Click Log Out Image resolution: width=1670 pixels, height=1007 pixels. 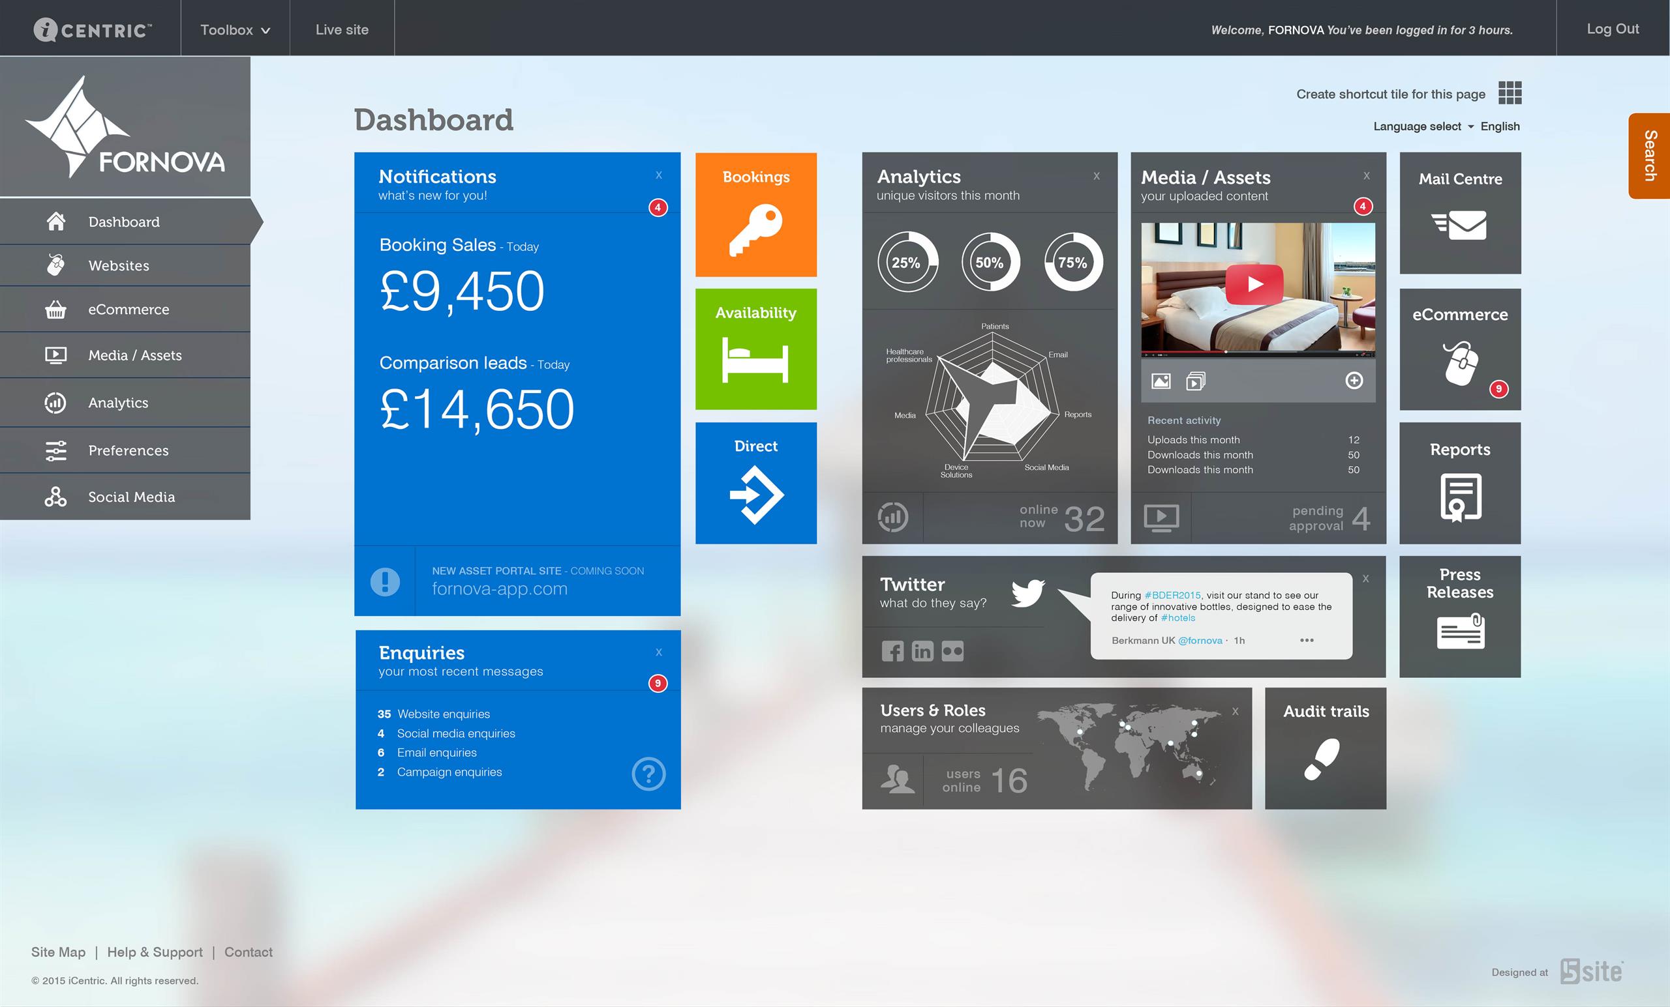pyautogui.click(x=1613, y=29)
